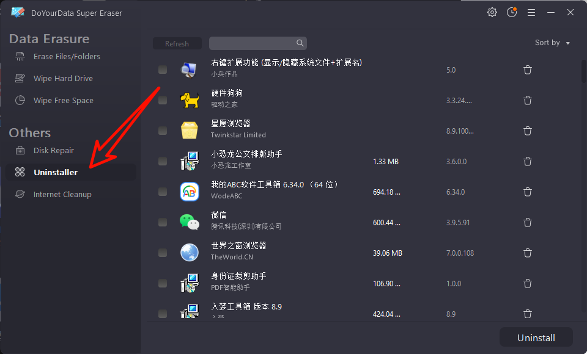Click the DoYourData Super Eraser logo
Image resolution: width=587 pixels, height=354 pixels.
(18, 12)
